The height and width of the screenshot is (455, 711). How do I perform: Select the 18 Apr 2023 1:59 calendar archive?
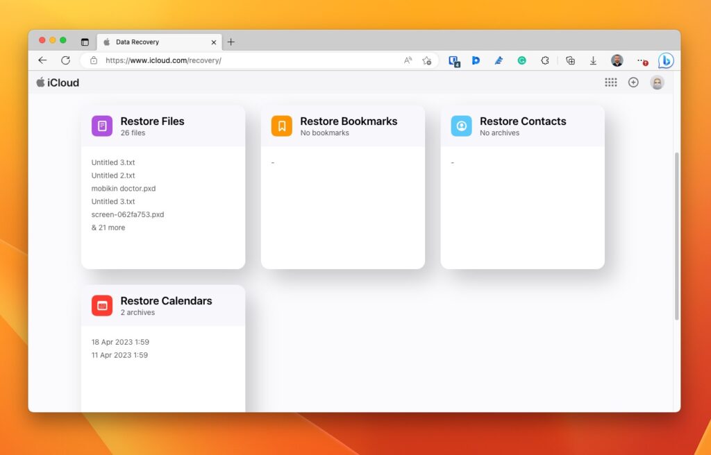[x=120, y=342]
